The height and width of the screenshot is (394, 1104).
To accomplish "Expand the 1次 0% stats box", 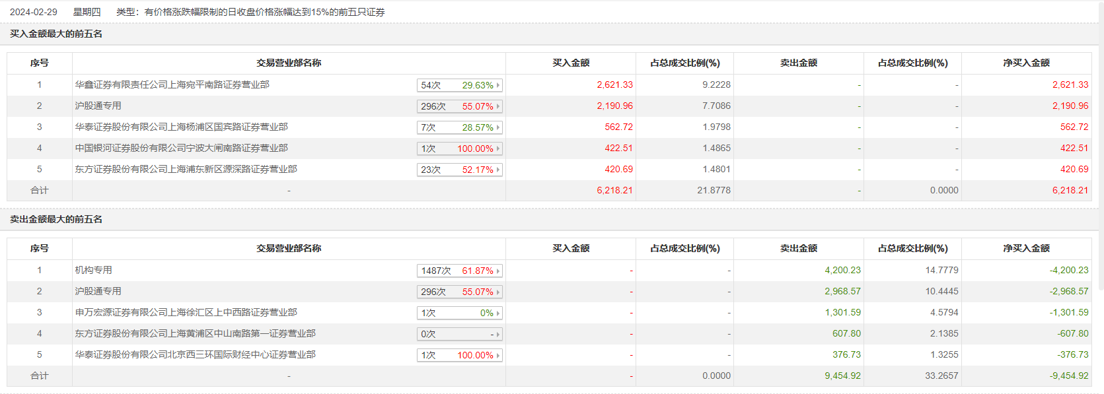I will coord(460,313).
